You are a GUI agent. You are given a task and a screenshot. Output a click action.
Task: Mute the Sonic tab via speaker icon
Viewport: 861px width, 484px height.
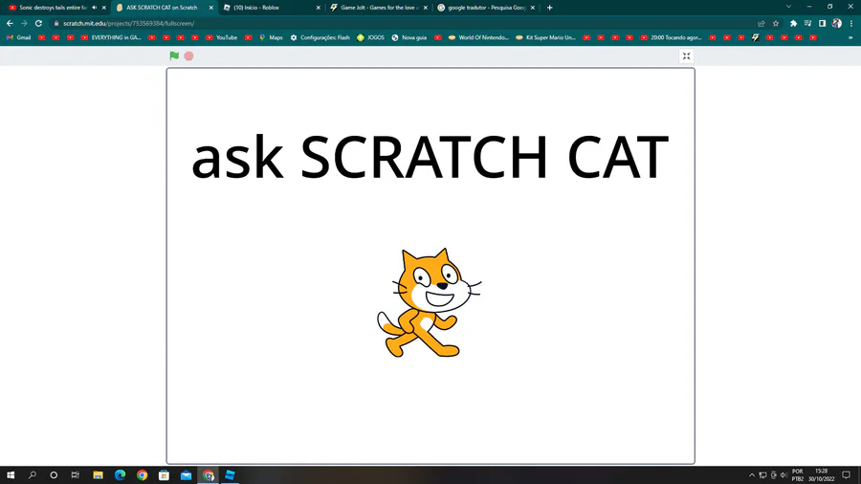(x=95, y=8)
